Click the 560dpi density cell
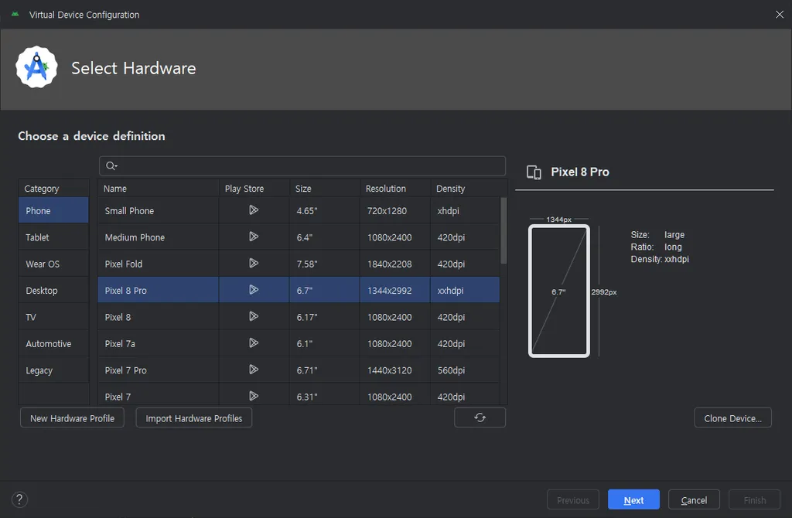 point(465,370)
